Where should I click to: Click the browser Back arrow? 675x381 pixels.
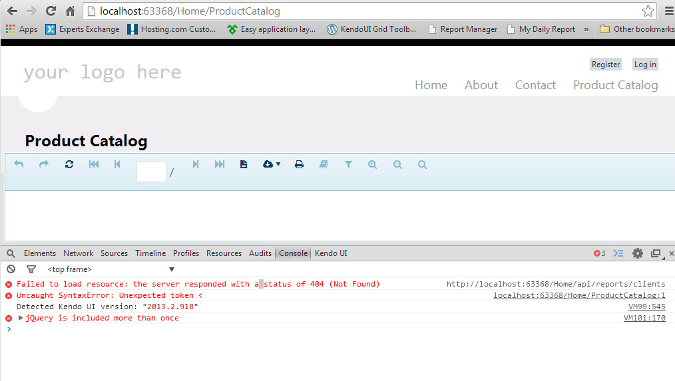tap(12, 11)
